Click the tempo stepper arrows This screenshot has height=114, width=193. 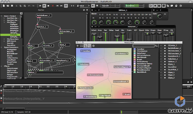89,6
